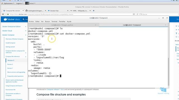The image size is (179, 100).
Task: Click the Docker docs whale logo
Action: [x=6, y=19]
